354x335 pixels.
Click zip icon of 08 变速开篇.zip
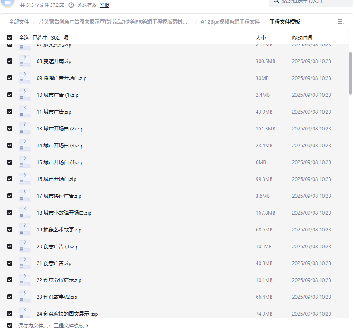(x=24, y=61)
